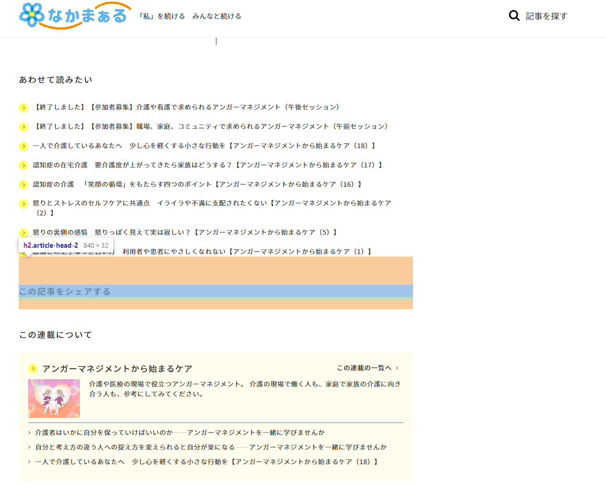Select the みんなと続ける navigation item
Screen dimensions: 606x484
pos(216,16)
